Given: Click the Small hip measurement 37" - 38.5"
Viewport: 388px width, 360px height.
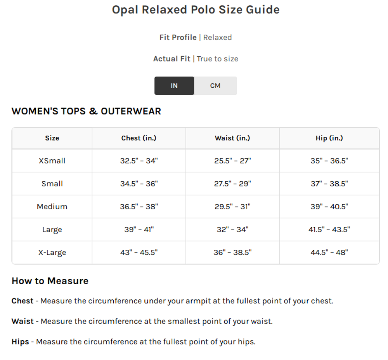Looking at the screenshot, I should (x=329, y=184).
